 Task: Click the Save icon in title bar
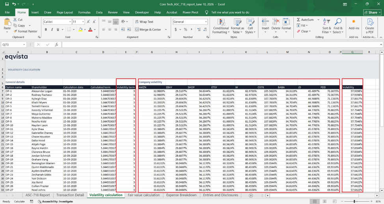(7, 4)
